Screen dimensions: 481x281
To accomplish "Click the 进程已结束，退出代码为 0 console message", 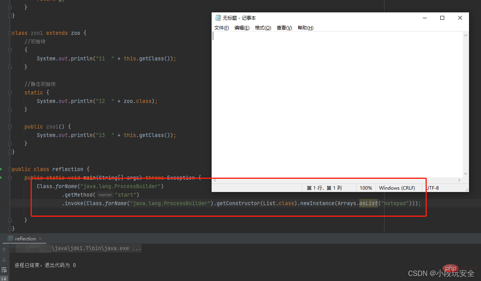I will click(45, 265).
